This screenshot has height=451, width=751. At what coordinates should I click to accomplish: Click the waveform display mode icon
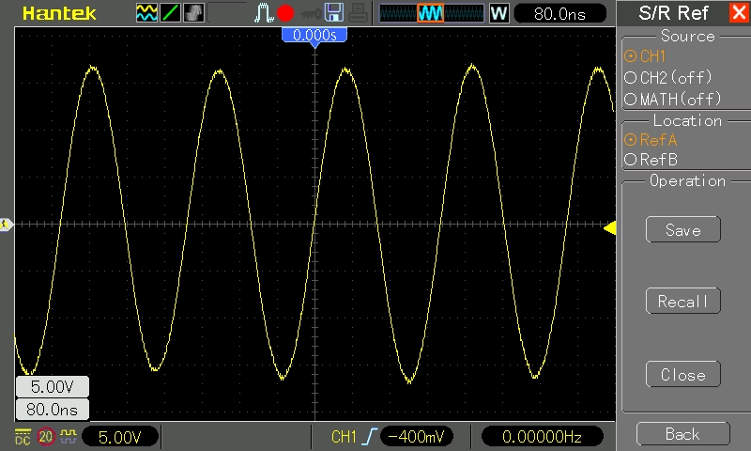(146, 13)
